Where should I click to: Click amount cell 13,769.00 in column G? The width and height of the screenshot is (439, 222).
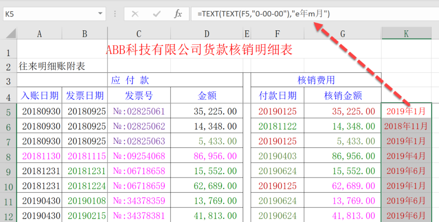point(343,201)
